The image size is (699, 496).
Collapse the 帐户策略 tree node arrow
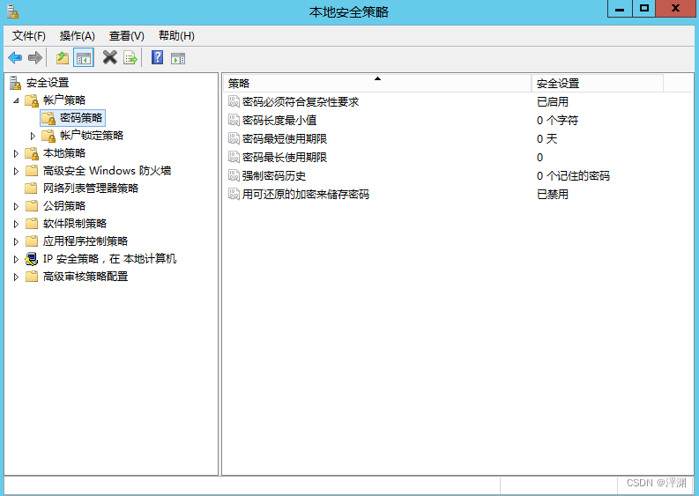16,100
